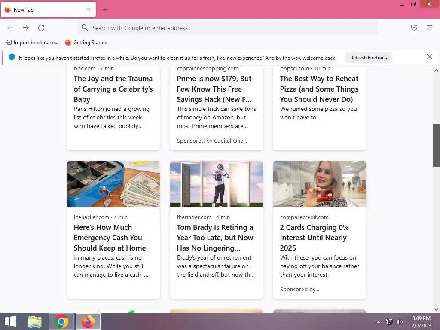Click the cash box and money thumbnail
Viewport: 440px width, 330px height.
(113, 184)
